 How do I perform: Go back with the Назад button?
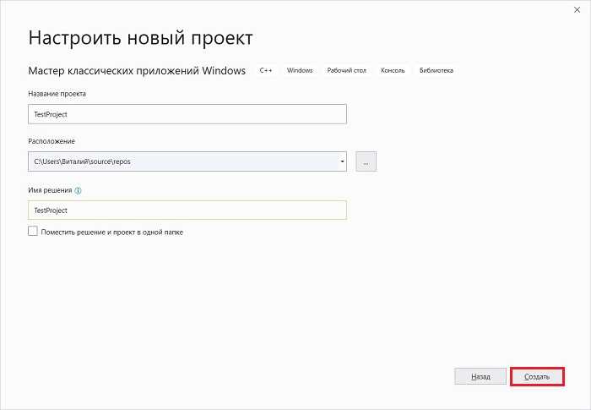[x=480, y=376]
